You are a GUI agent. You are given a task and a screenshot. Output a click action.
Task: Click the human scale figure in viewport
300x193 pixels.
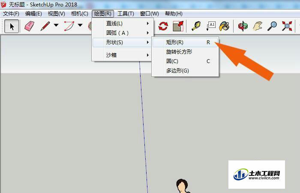pyautogui.click(x=183, y=186)
